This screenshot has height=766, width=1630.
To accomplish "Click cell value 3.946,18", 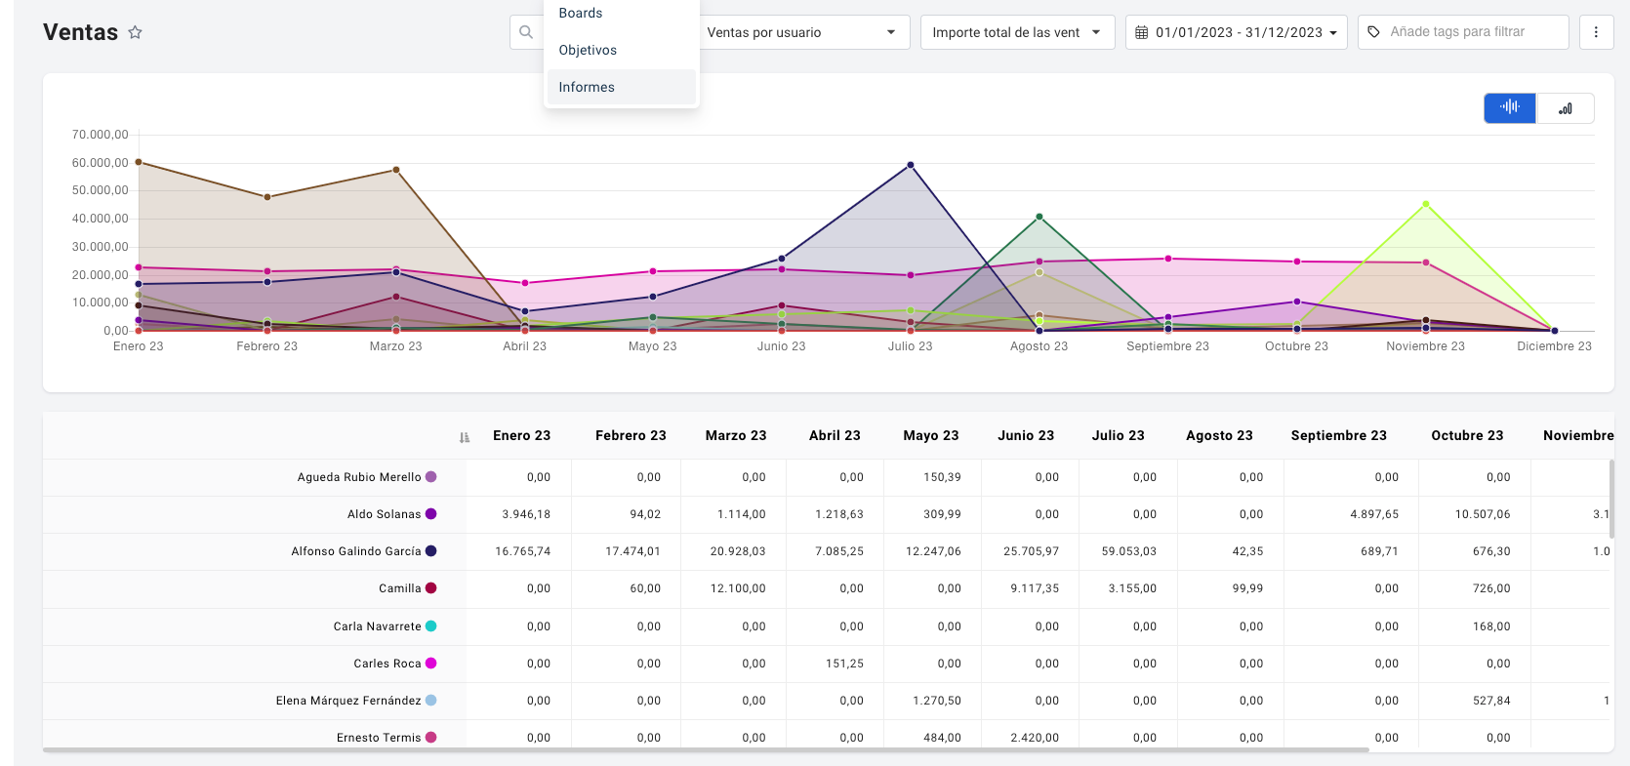I will click(x=526, y=514).
